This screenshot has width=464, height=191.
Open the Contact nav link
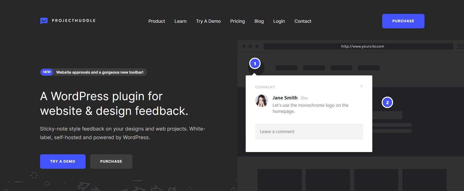pyautogui.click(x=303, y=21)
